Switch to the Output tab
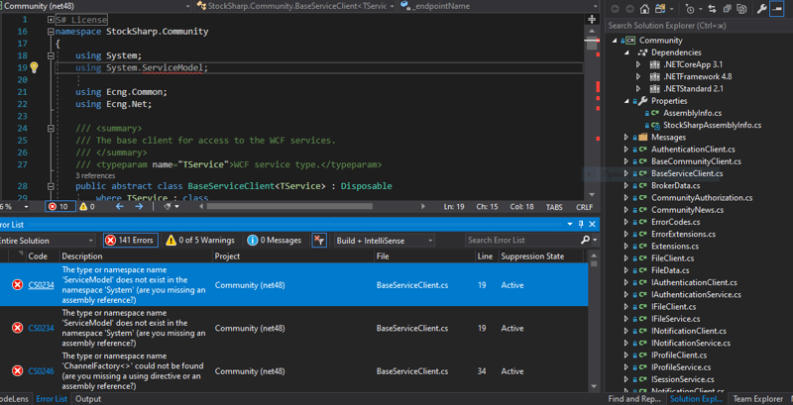The height and width of the screenshot is (405, 793). click(x=88, y=399)
